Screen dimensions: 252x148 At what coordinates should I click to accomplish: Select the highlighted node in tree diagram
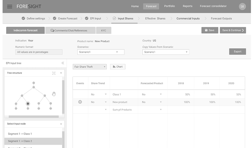coord(28,104)
